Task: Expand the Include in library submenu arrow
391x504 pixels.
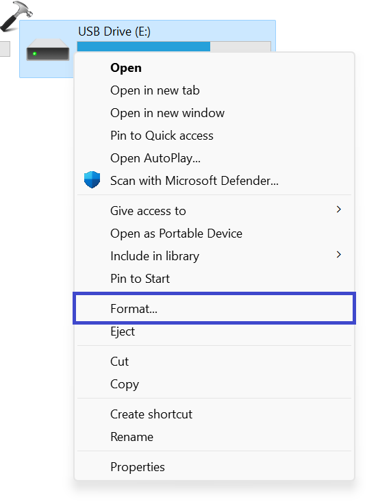Action: pos(338,255)
